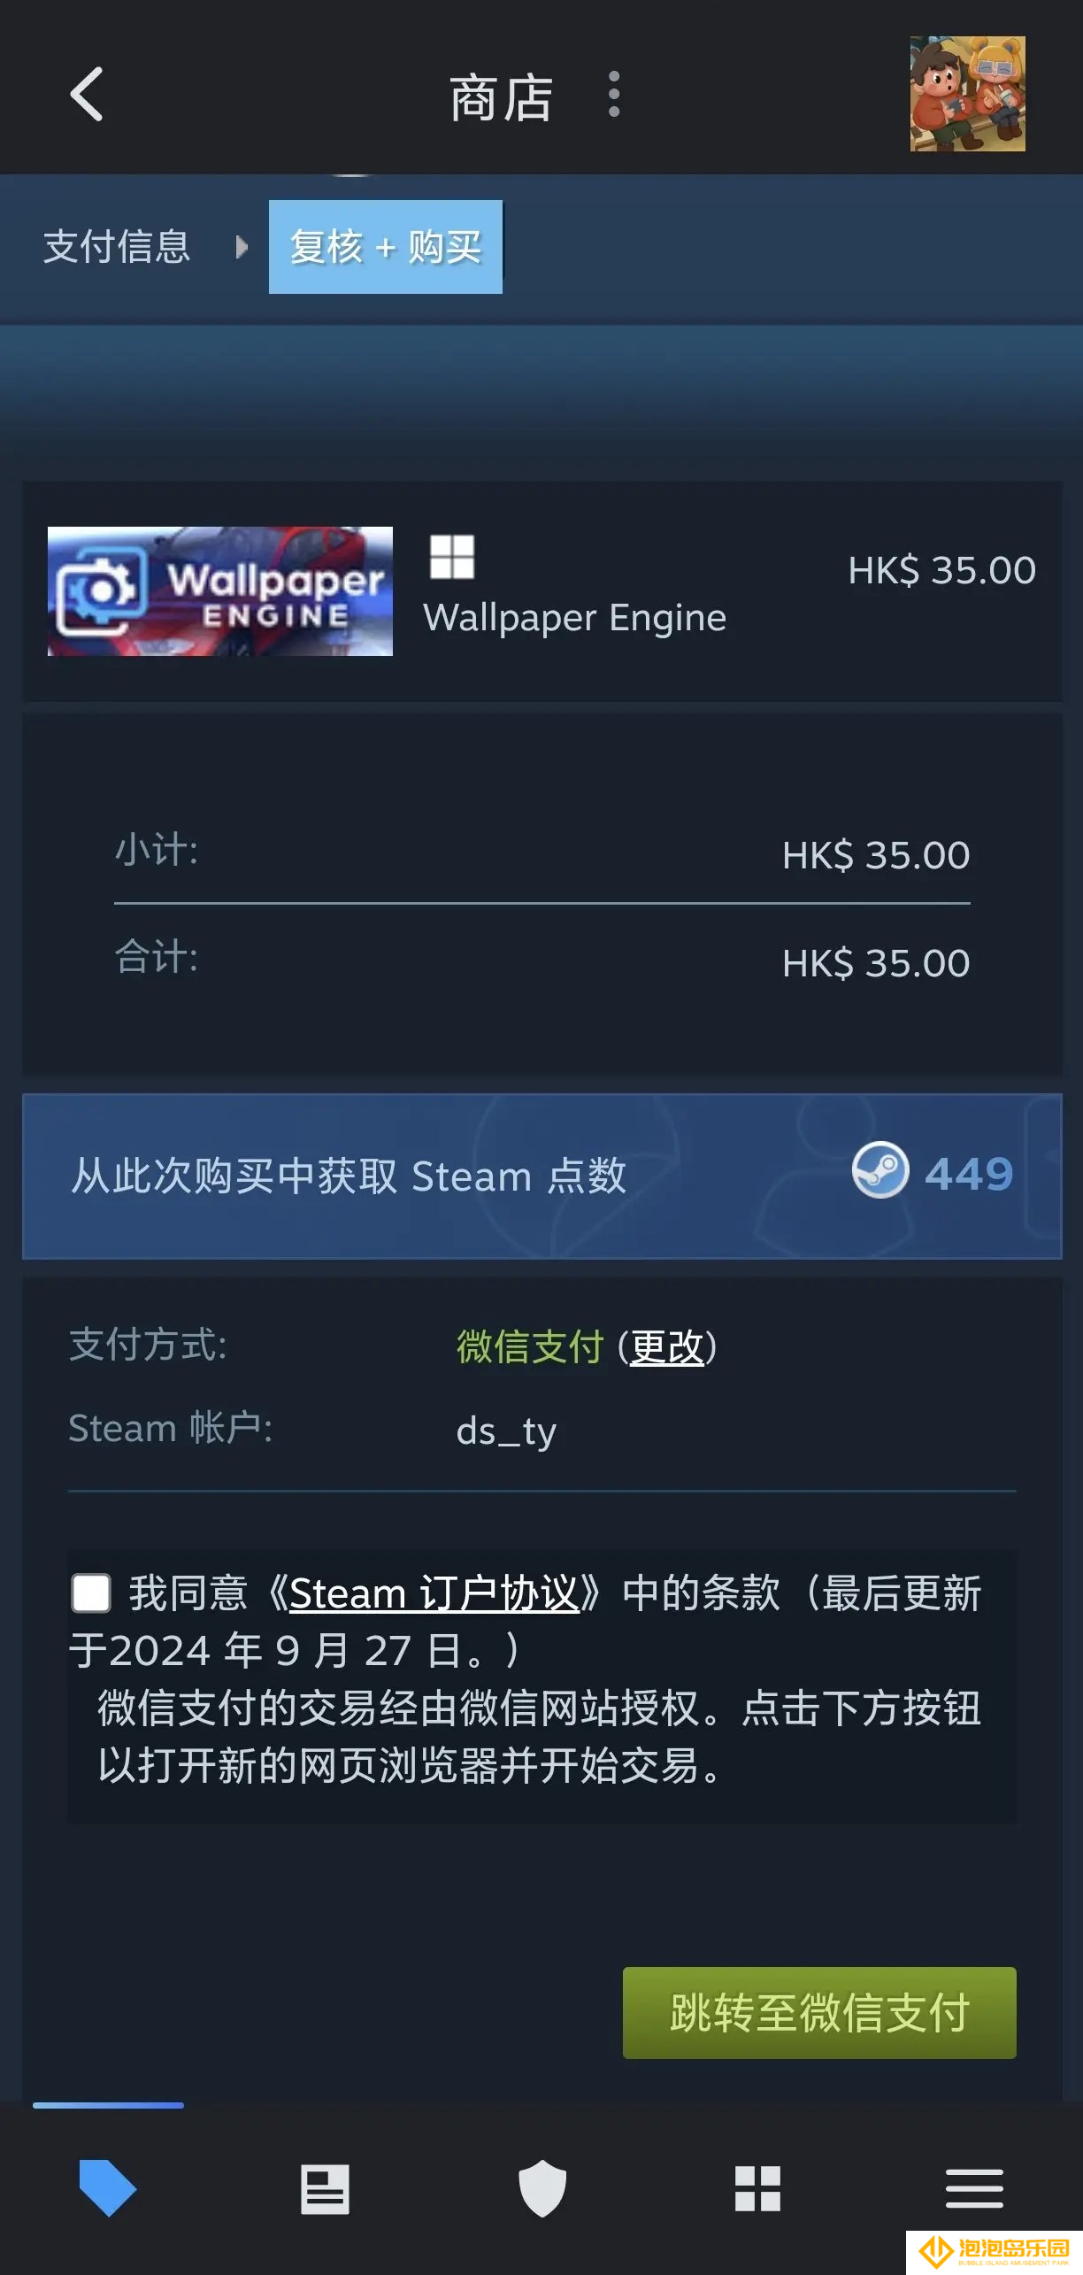
Task: Open the hamburger menu icon
Action: click(974, 2188)
